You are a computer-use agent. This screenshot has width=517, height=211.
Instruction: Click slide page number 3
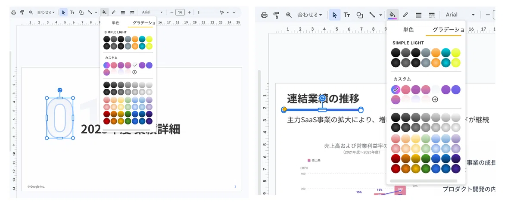235,186
